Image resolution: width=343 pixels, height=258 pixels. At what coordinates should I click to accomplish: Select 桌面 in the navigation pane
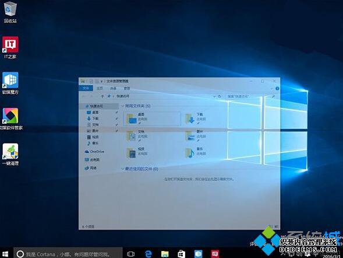point(93,113)
